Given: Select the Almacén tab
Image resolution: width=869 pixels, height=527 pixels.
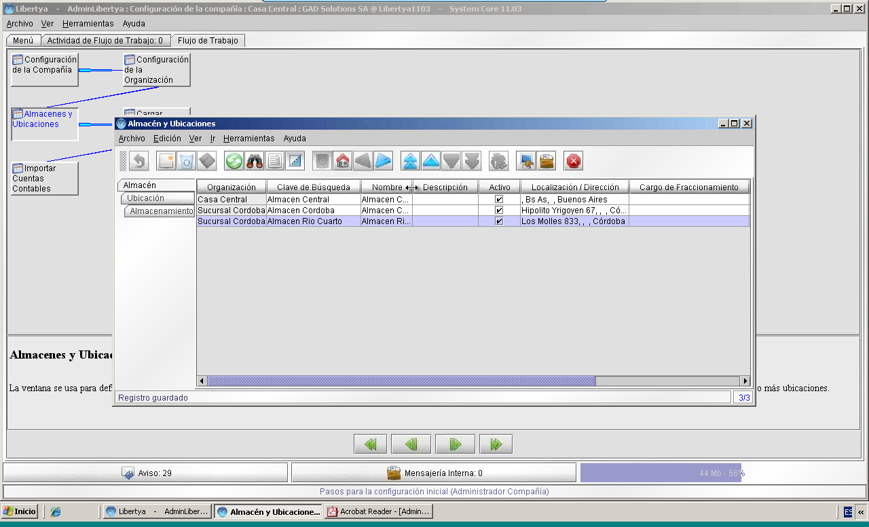Looking at the screenshot, I should click(x=156, y=185).
